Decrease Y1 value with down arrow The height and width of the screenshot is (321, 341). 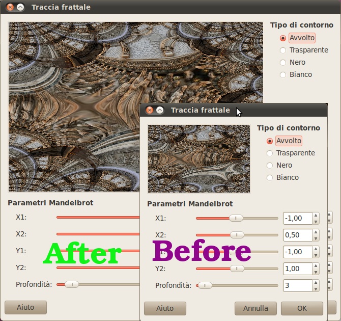coord(316,255)
